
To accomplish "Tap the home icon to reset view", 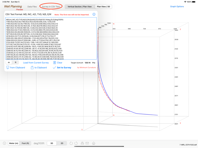I will click(94, 143).
